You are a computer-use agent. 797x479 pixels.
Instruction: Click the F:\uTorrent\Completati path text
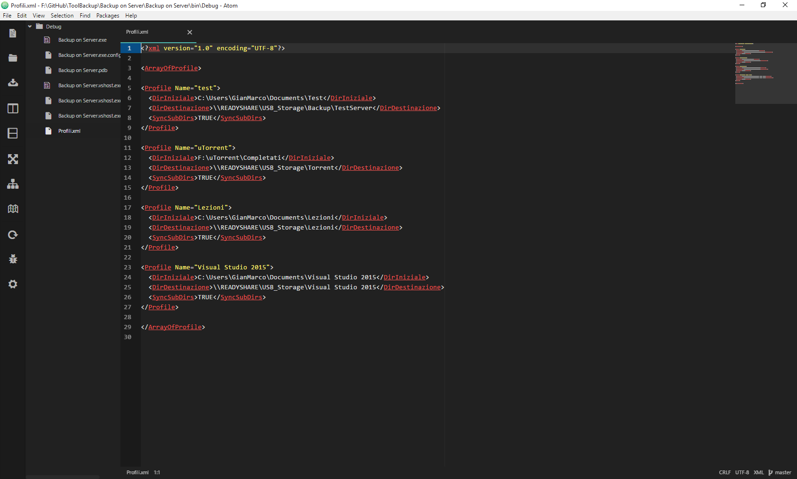[x=240, y=157]
